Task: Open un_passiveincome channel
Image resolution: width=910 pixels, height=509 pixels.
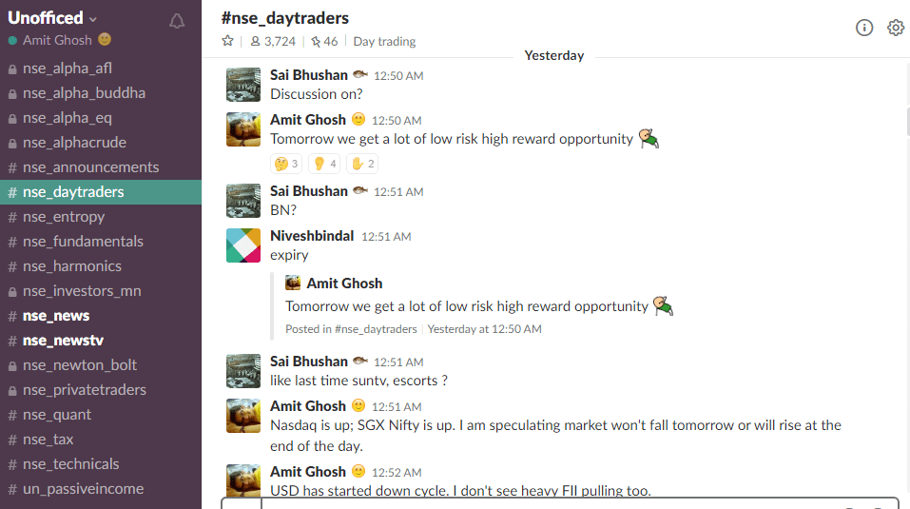Action: pyautogui.click(x=83, y=489)
